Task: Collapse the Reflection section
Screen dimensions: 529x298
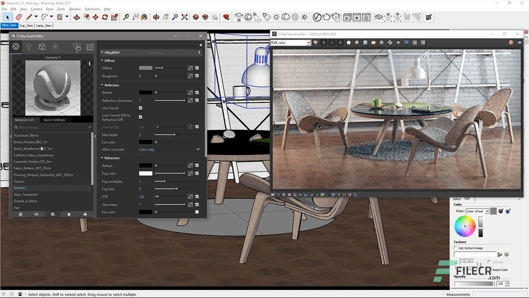Action: (101, 85)
